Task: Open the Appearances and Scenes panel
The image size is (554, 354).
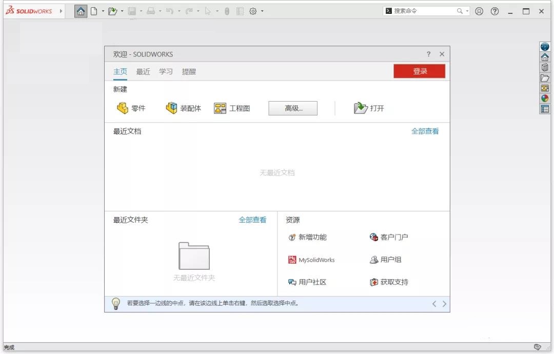Action: [545, 98]
